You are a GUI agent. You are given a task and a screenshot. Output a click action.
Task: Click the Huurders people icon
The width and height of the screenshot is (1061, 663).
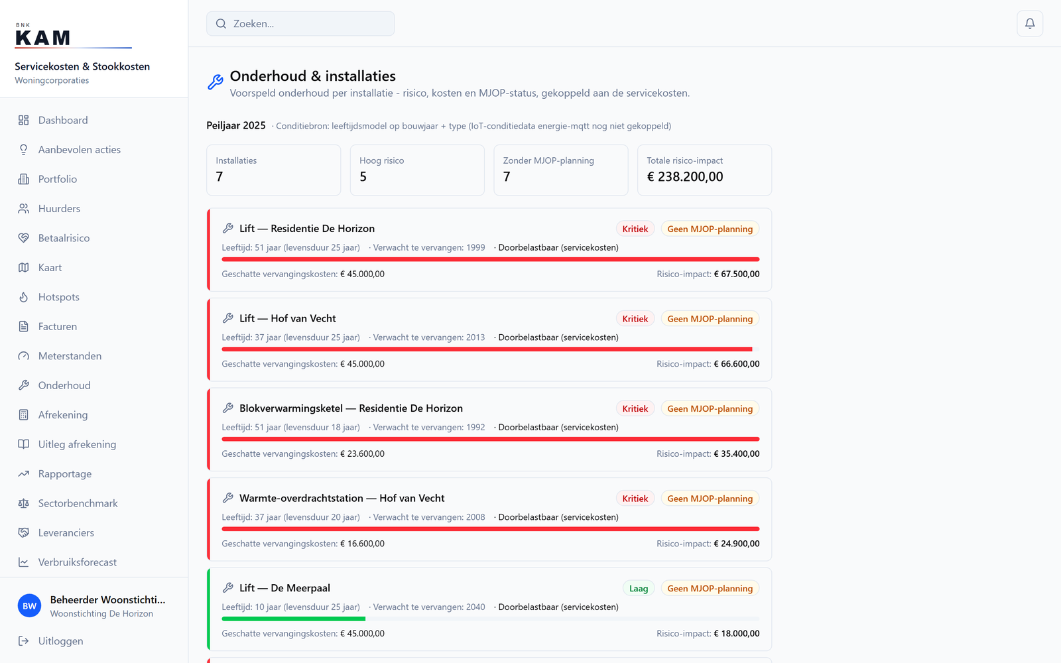(24, 209)
